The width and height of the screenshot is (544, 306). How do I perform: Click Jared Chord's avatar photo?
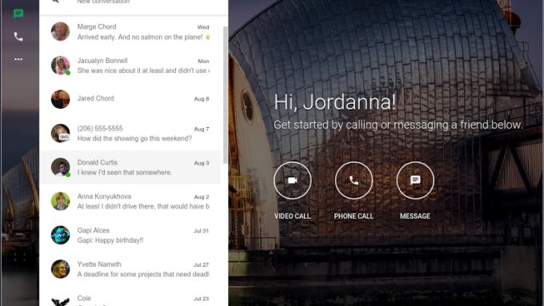coord(60,99)
